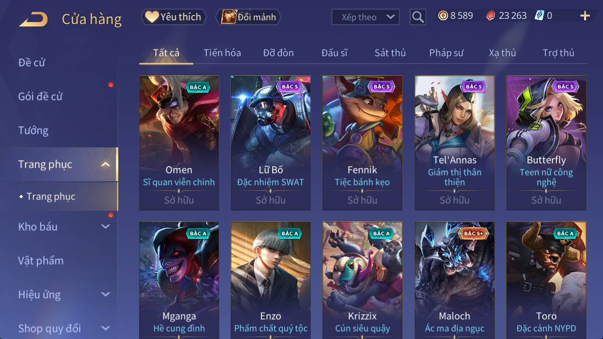The height and width of the screenshot is (339, 603).
Task: Expand the Hiệu ứng section
Action: tap(106, 294)
